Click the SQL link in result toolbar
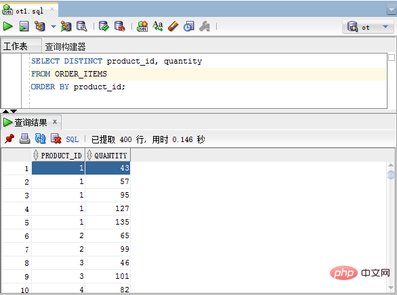Image resolution: width=397 pixels, height=295 pixels. 72,139
